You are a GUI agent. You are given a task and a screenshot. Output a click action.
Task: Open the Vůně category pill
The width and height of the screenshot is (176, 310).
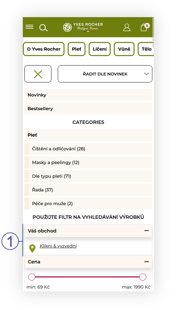pyautogui.click(x=124, y=49)
